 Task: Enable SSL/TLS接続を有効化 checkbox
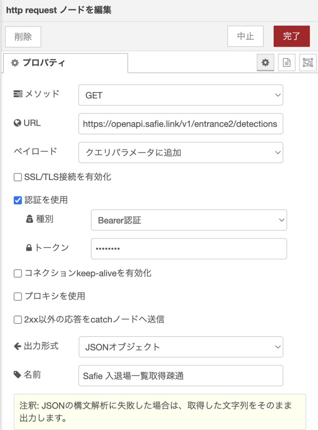coord(18,177)
